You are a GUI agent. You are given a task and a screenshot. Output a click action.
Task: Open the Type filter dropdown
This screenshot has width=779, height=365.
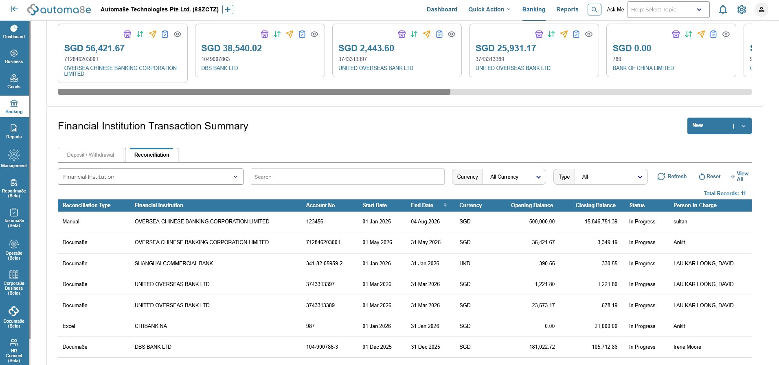click(x=611, y=177)
